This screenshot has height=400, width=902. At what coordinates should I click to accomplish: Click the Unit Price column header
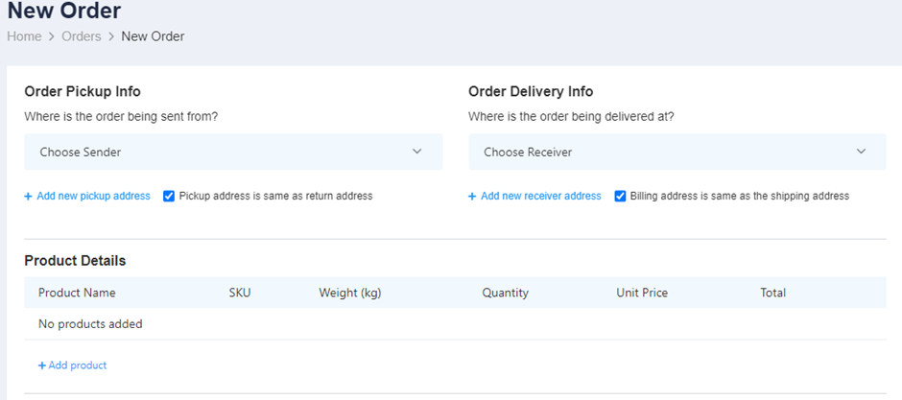642,293
